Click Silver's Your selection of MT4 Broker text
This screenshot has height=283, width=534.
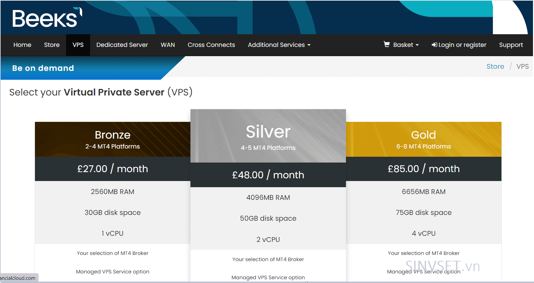[x=268, y=259]
